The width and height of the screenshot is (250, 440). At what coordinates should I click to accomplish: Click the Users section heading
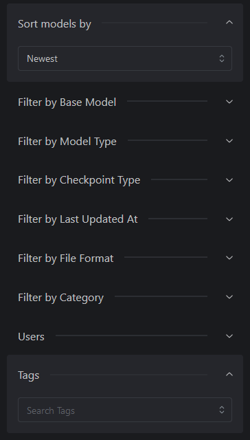point(31,336)
